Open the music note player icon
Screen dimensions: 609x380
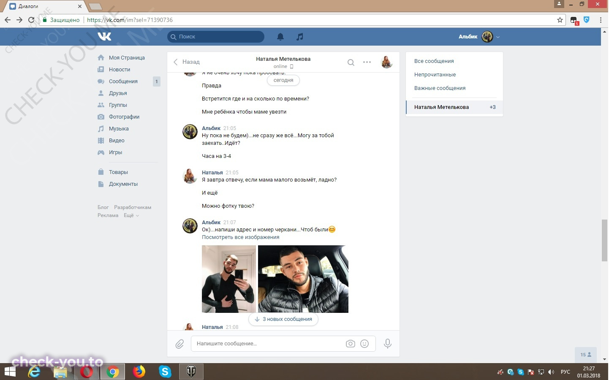[x=300, y=37]
